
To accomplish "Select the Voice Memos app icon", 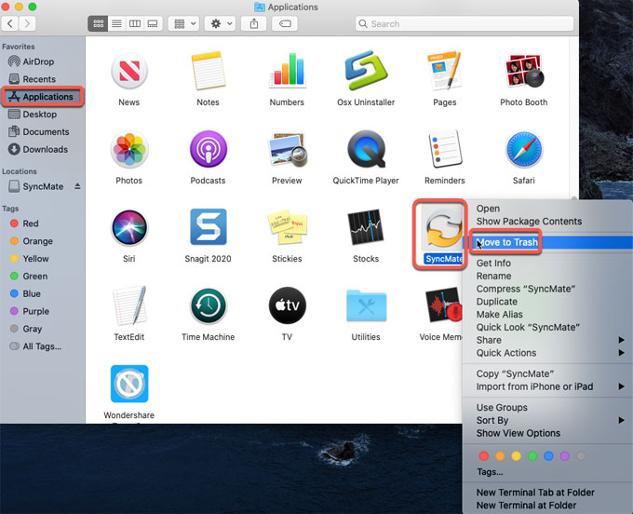I will click(443, 304).
